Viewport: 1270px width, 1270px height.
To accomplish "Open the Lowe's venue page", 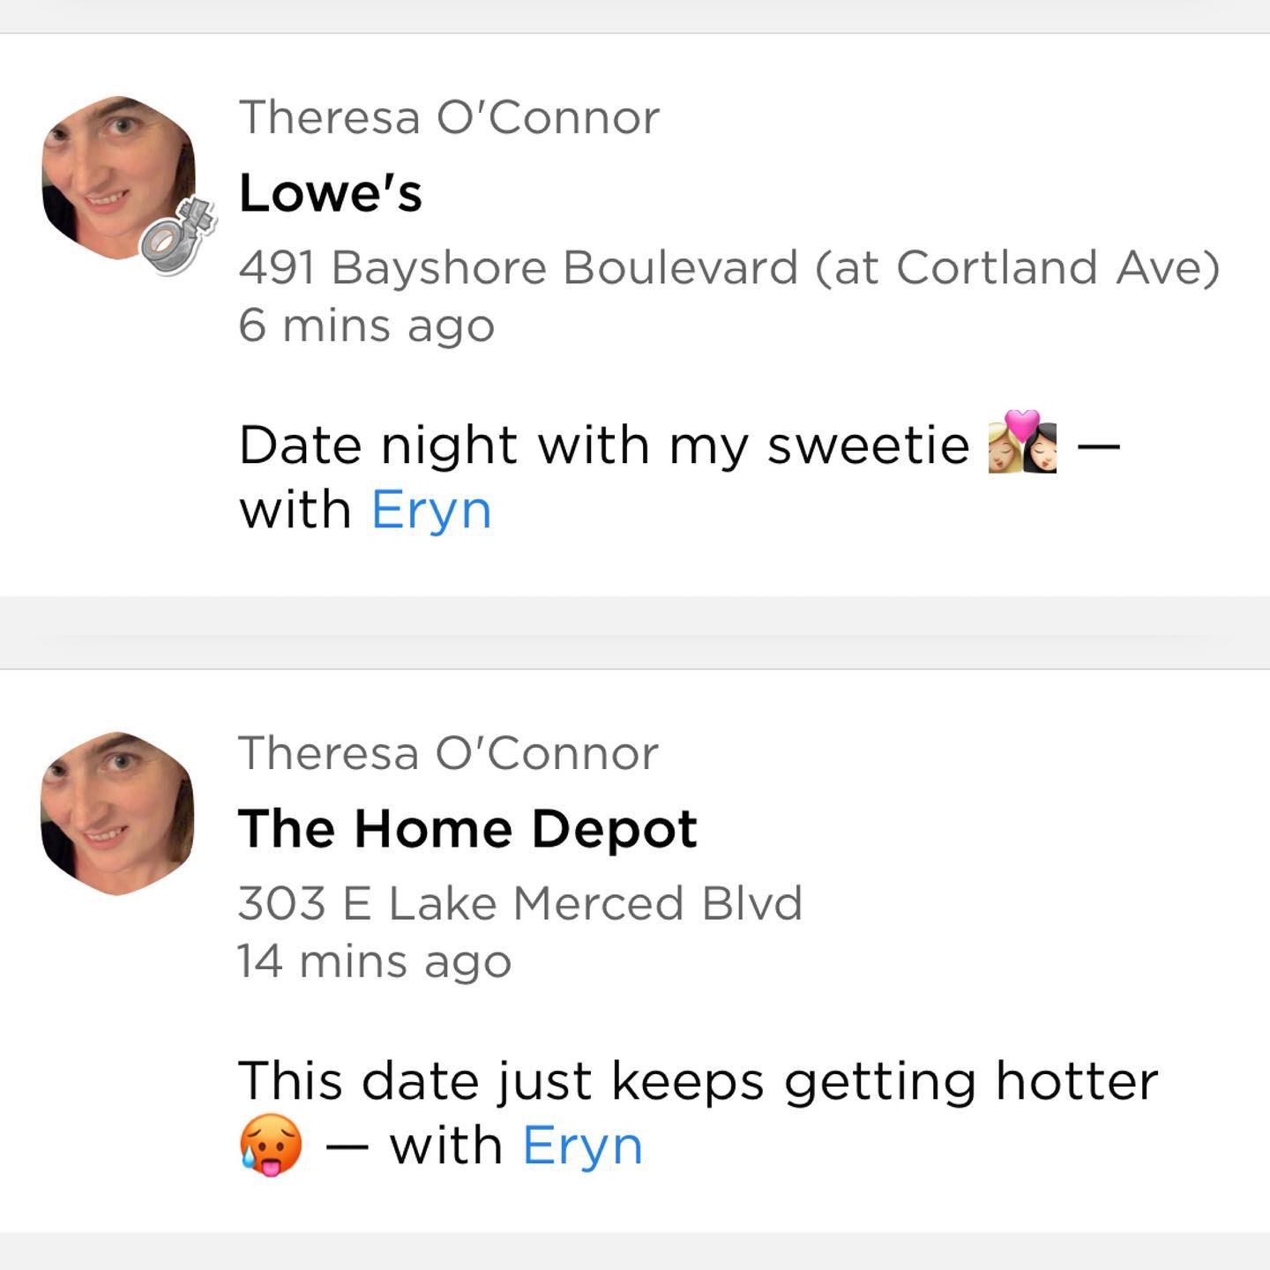I will (x=331, y=193).
